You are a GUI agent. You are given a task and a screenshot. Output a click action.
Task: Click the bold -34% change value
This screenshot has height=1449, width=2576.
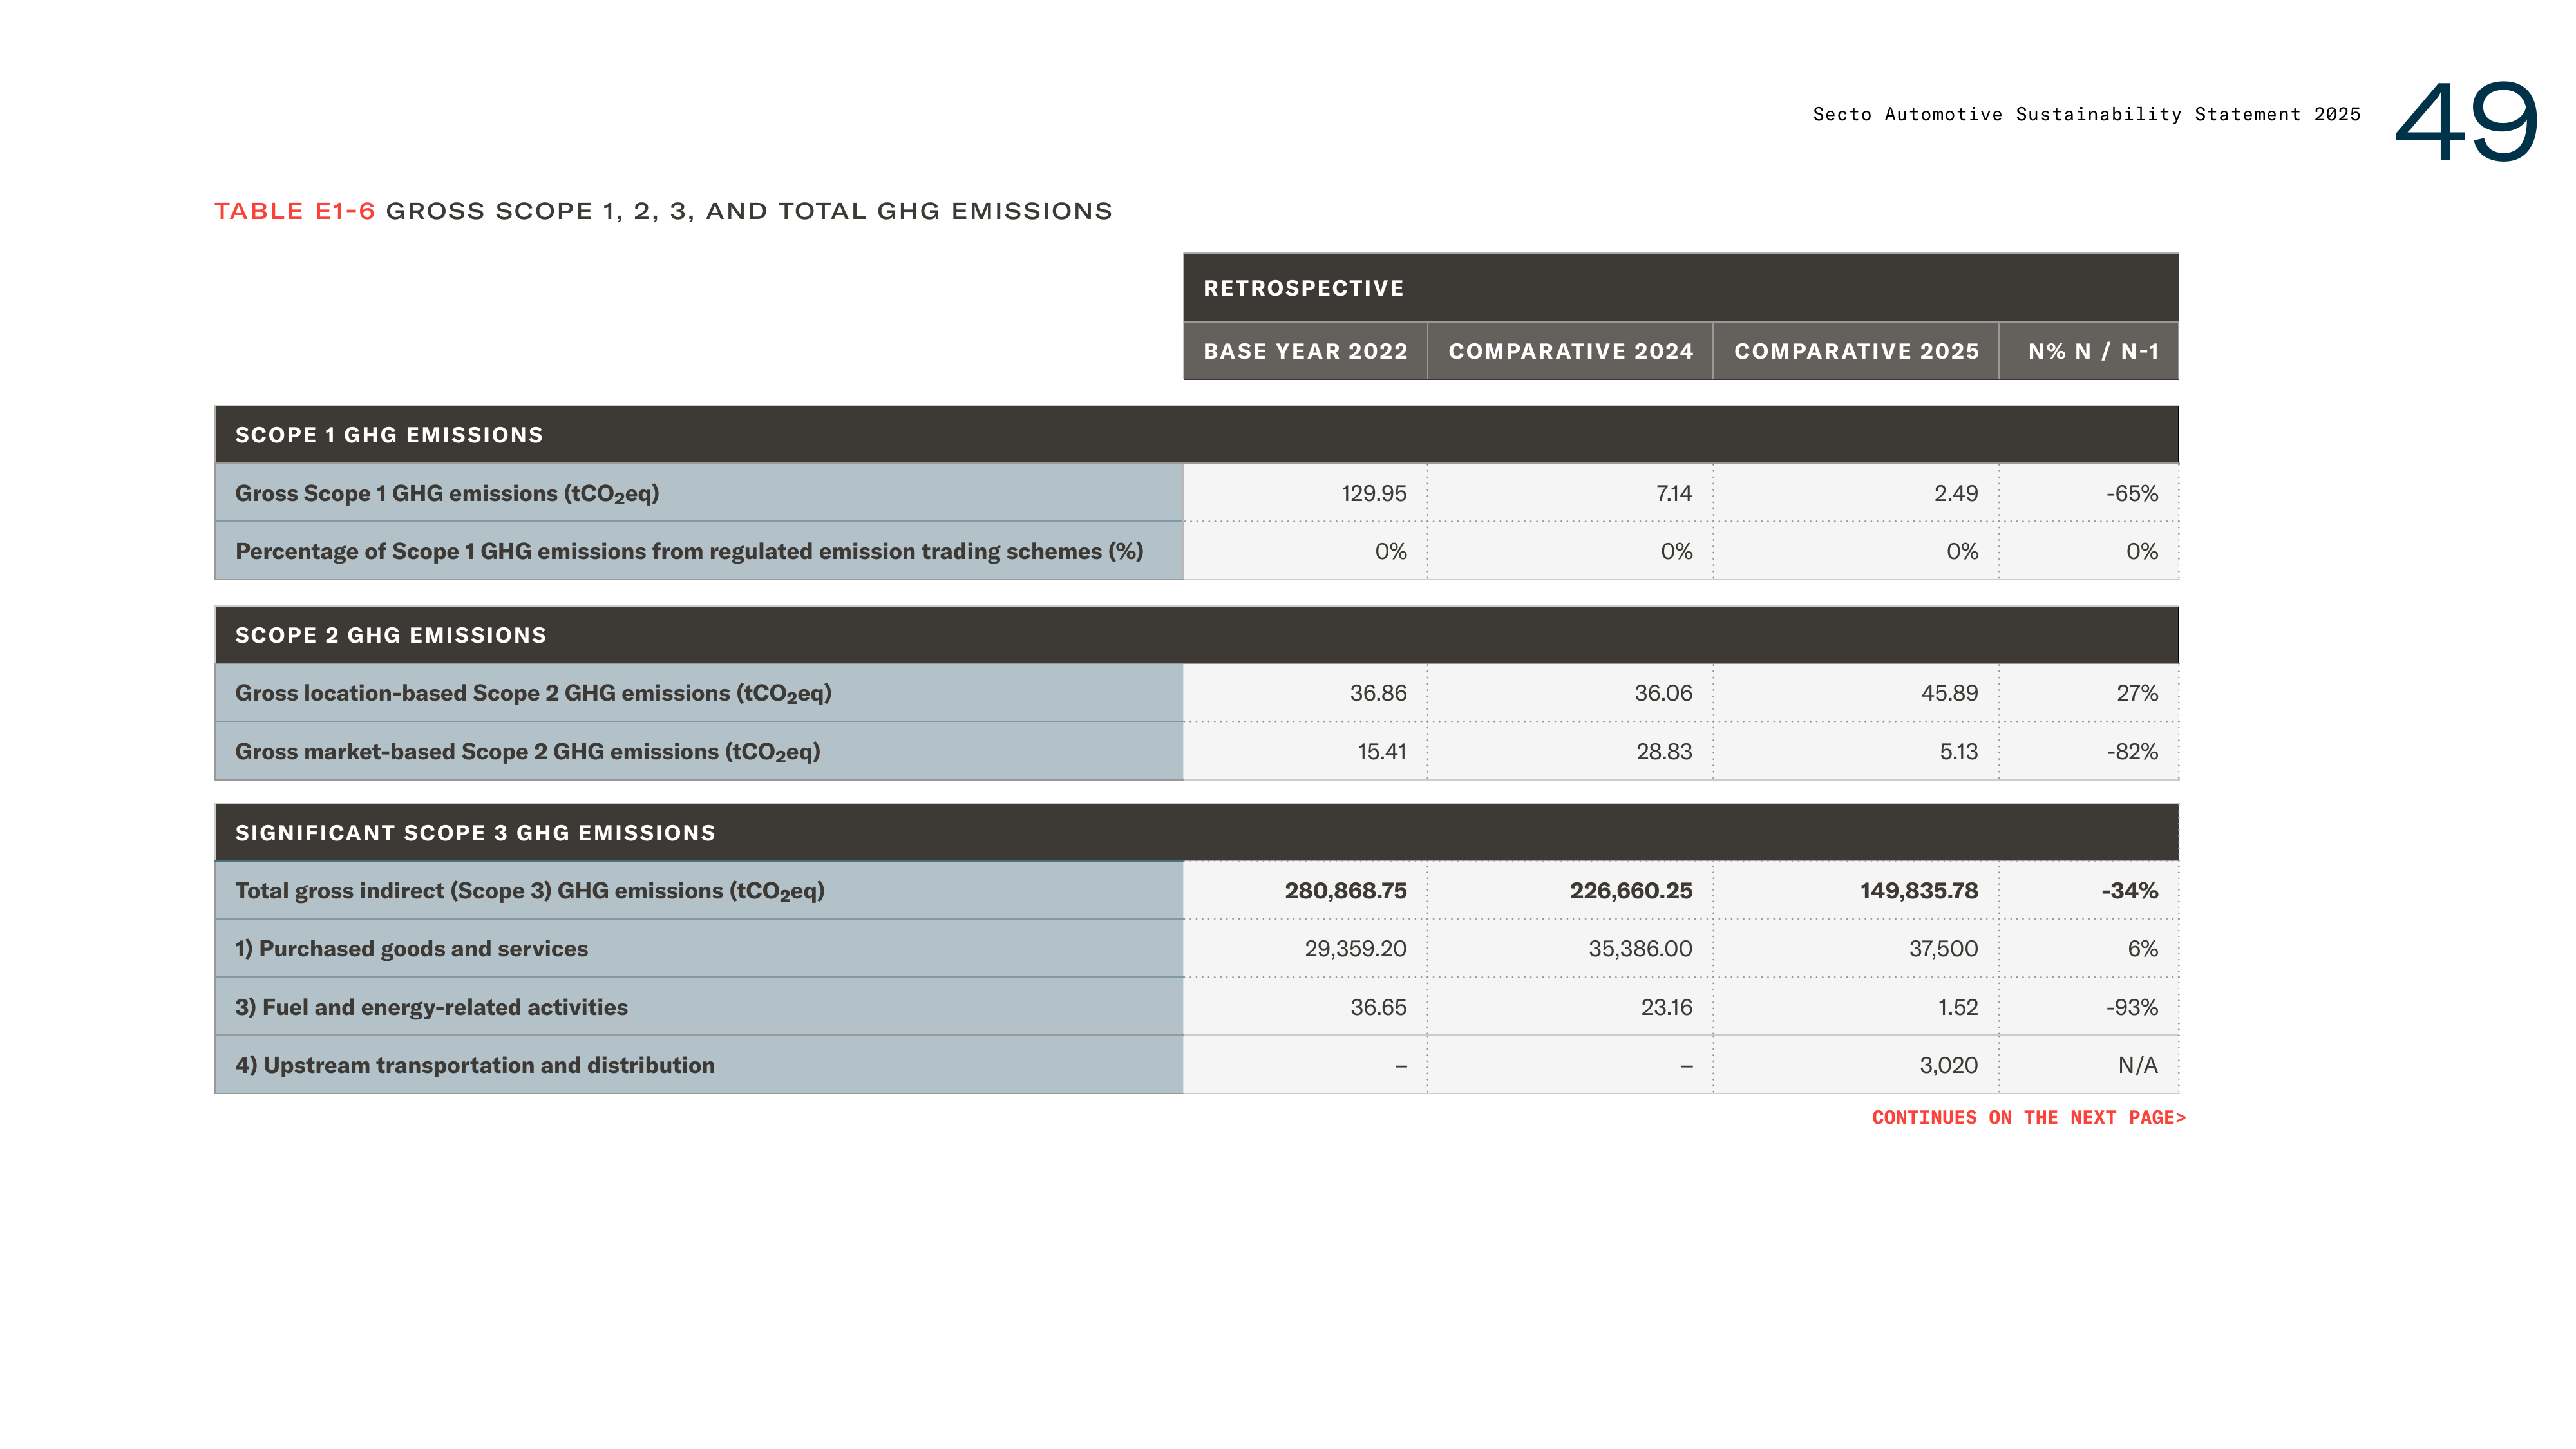pos(2129,890)
